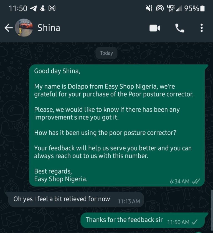Tap the Today date chip
213x233 pixels.
[x=106, y=53]
